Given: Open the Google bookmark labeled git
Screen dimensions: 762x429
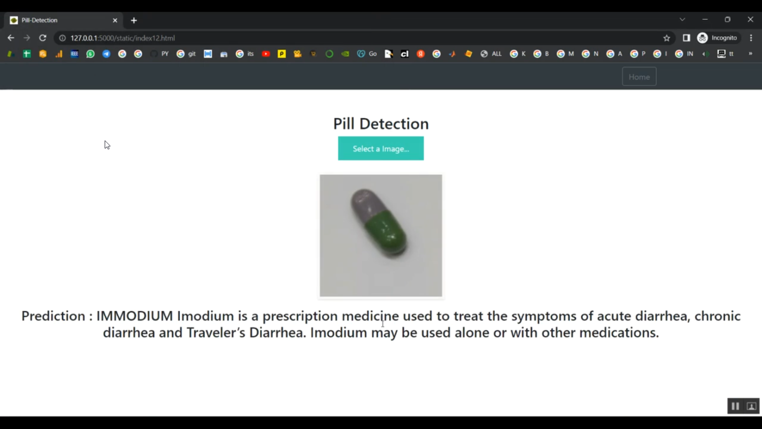Looking at the screenshot, I should 186,54.
